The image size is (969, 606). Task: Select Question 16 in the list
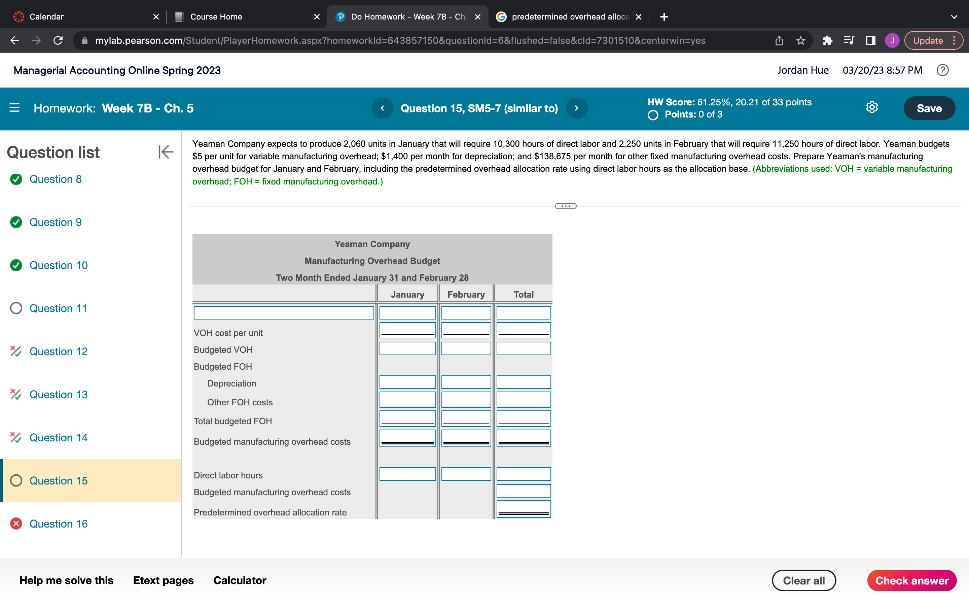pos(59,524)
